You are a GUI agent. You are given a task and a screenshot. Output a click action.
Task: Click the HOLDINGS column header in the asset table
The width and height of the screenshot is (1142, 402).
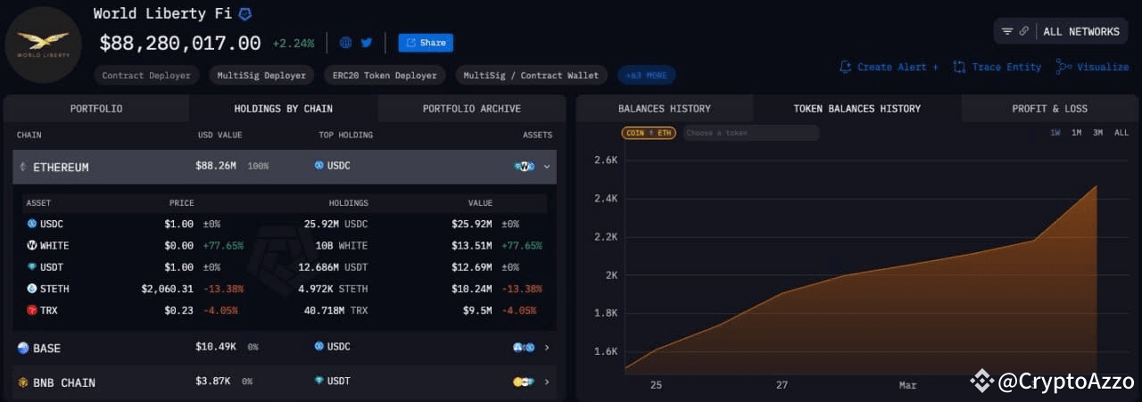click(x=348, y=203)
